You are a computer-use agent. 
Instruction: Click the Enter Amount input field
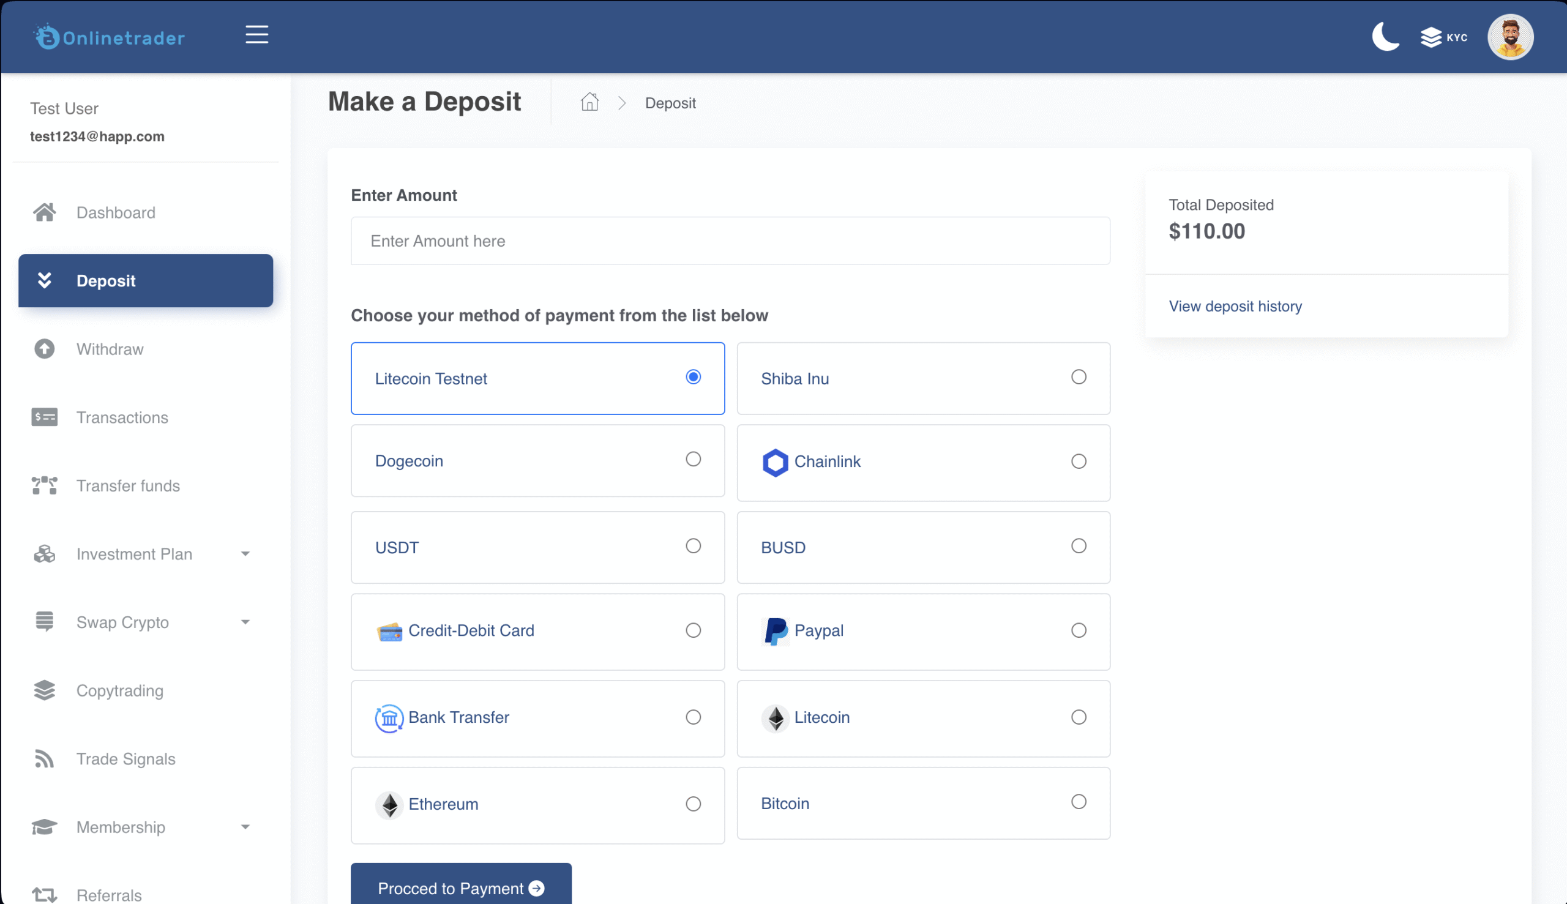click(x=730, y=241)
